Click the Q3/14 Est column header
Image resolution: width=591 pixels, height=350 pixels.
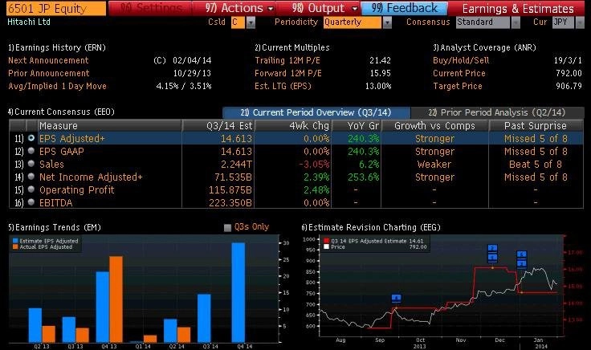click(218, 125)
